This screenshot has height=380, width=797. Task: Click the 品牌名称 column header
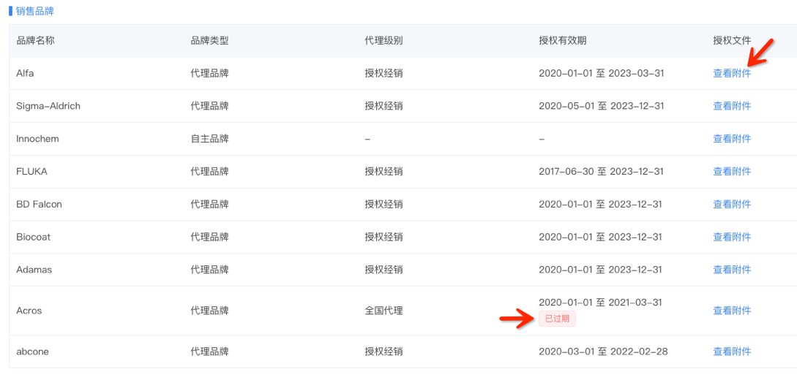click(35, 41)
